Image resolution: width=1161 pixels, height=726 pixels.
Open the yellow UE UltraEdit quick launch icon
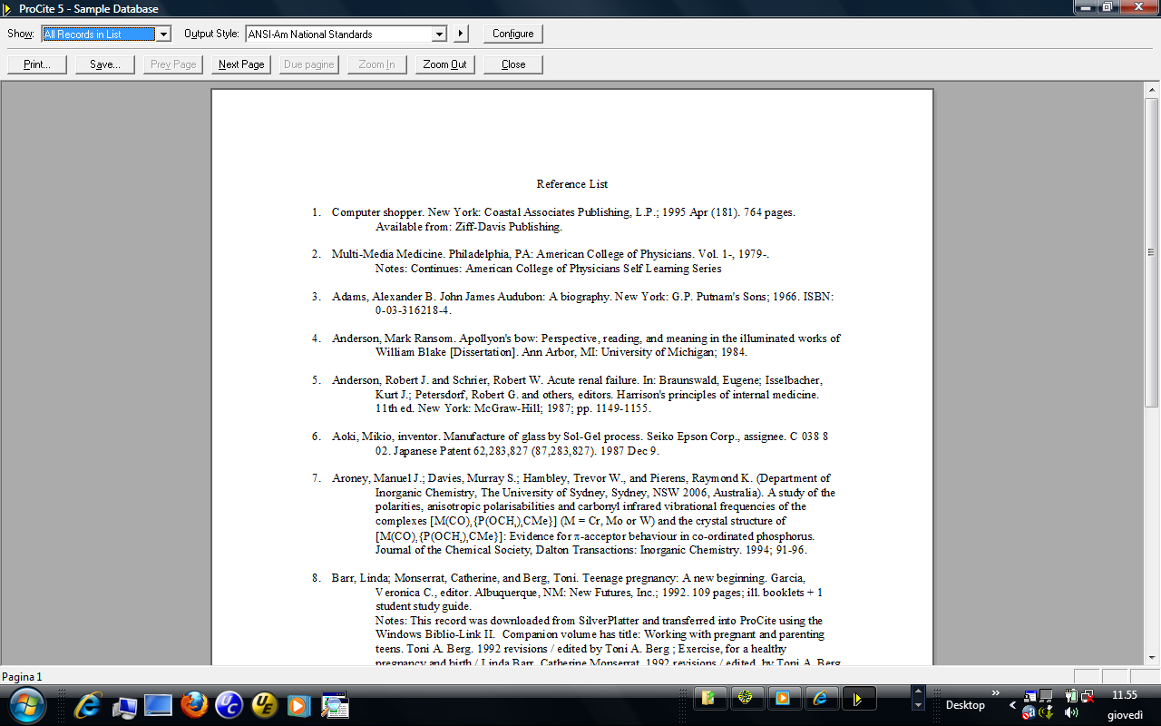tap(264, 705)
